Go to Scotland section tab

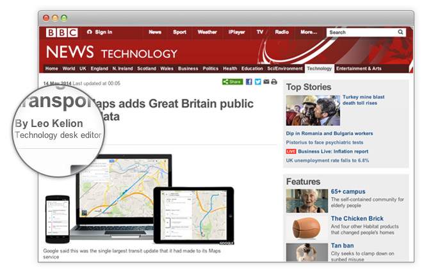tap(147, 69)
